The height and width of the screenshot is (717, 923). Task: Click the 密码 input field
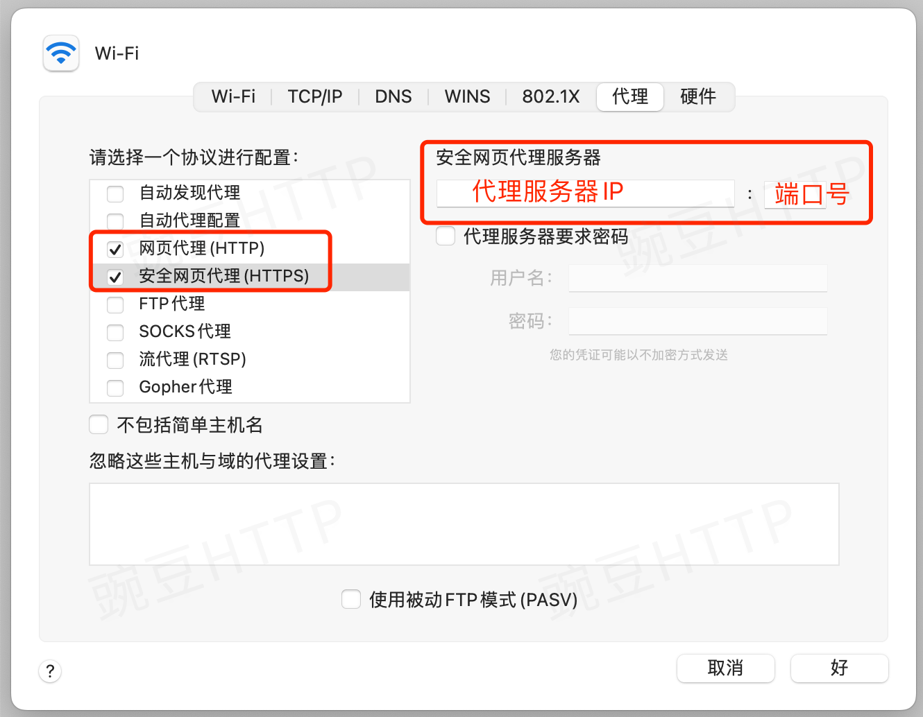(698, 321)
